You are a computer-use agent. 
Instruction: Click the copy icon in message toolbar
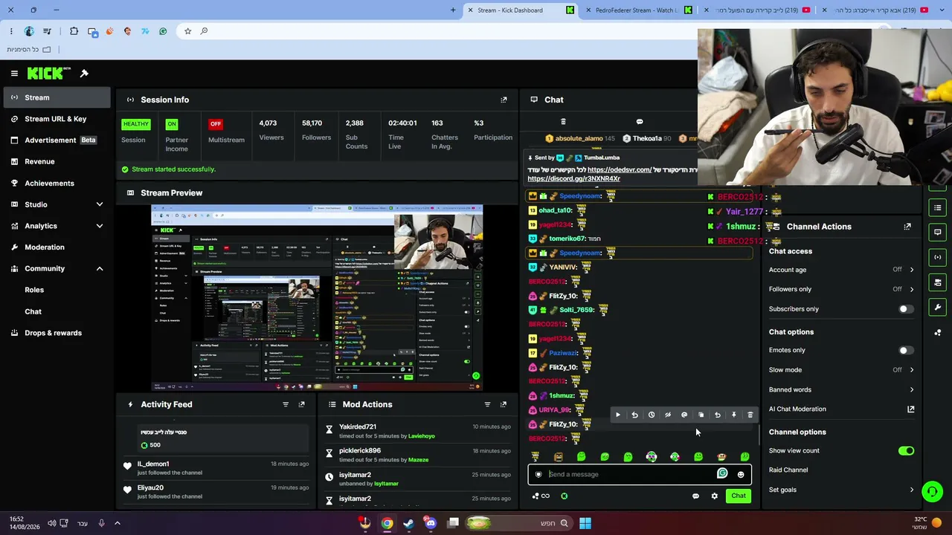point(701,415)
